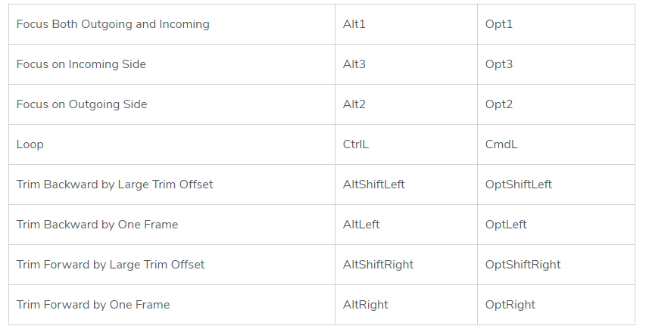Select the CtrlL shortcut text

pos(356,144)
